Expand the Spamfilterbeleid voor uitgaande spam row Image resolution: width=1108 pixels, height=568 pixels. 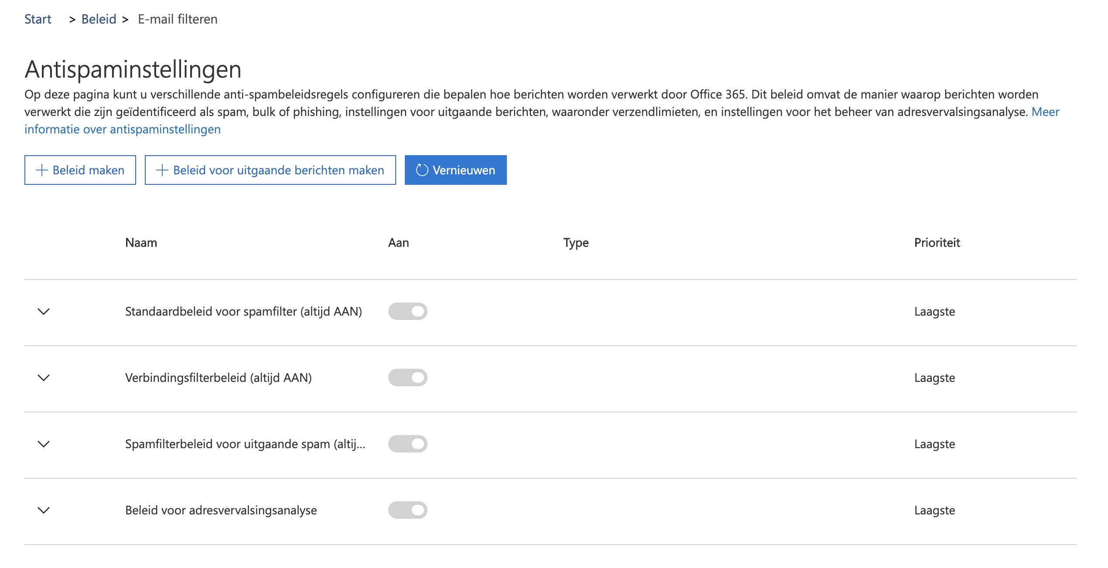tap(44, 444)
